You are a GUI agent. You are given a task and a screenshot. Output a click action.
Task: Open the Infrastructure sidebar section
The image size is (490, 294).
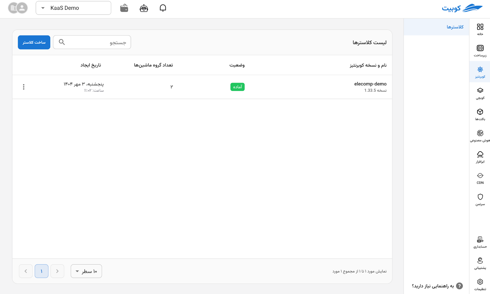click(480, 51)
